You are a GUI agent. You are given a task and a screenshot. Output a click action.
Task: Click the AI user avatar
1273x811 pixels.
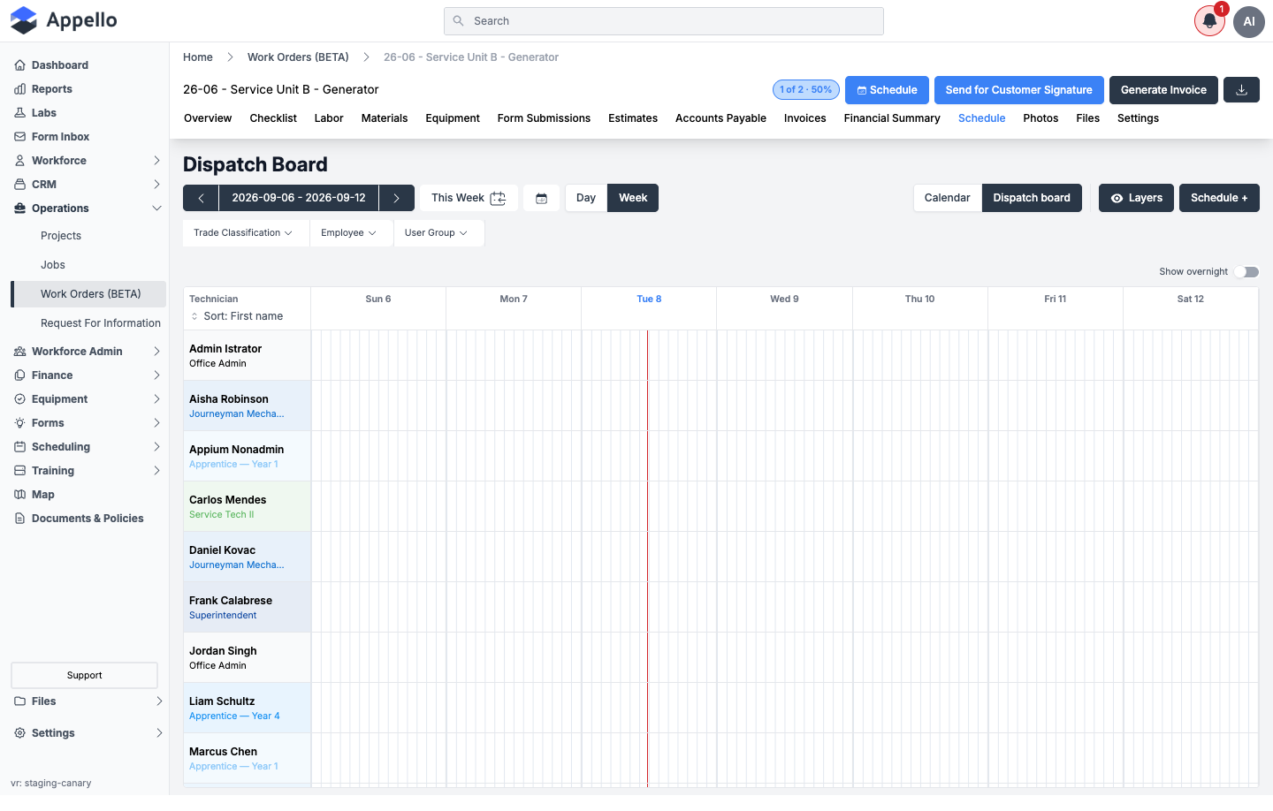[x=1249, y=21]
